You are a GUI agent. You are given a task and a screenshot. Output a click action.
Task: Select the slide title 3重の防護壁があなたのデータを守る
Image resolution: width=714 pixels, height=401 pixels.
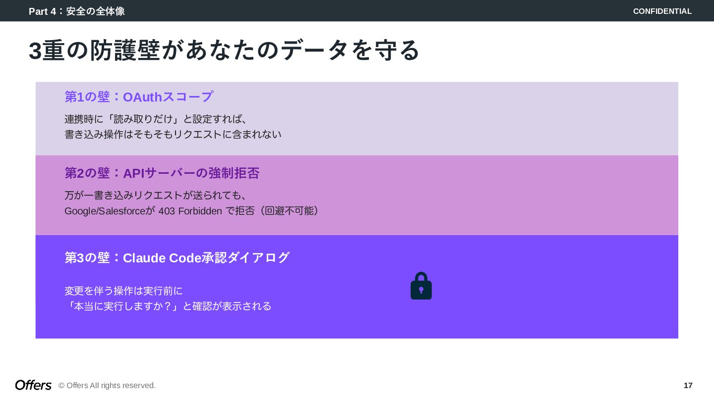click(x=224, y=50)
